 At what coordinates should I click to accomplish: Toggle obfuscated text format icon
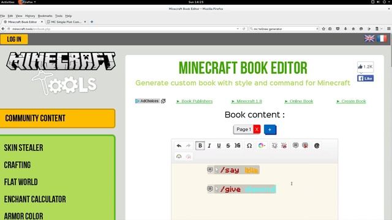[238, 145]
